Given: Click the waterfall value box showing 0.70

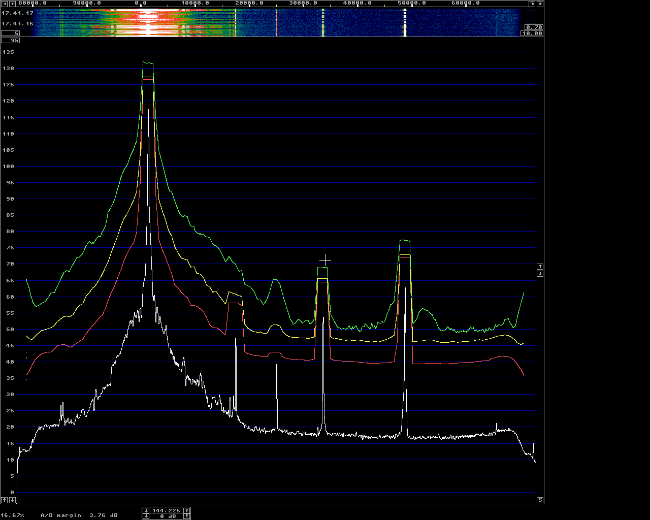Looking at the screenshot, I should coord(534,27).
